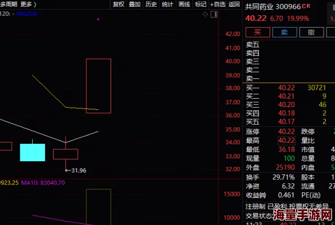This screenshot has height=225, width=335.
Task: Click the MA10: 83040.70 volume label
Action: tap(43, 183)
